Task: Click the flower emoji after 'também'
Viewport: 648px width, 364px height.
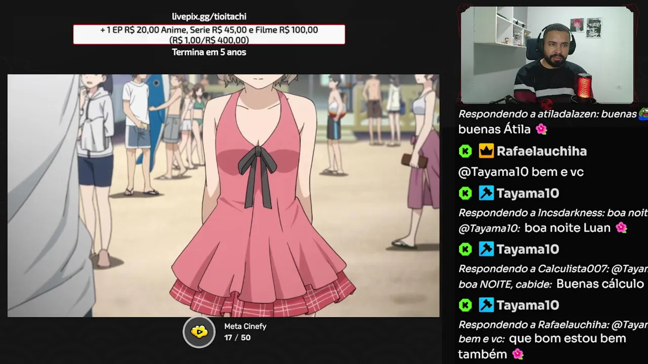Action: tap(517, 354)
